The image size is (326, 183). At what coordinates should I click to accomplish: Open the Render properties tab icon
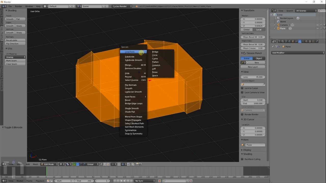click(x=279, y=41)
